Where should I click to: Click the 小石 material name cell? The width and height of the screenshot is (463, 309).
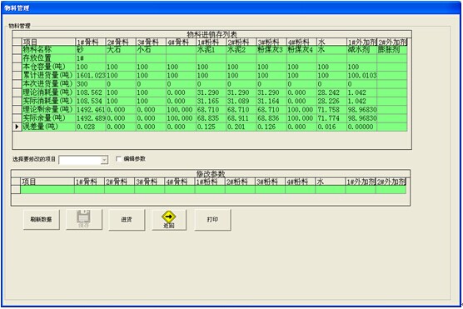tap(152, 50)
